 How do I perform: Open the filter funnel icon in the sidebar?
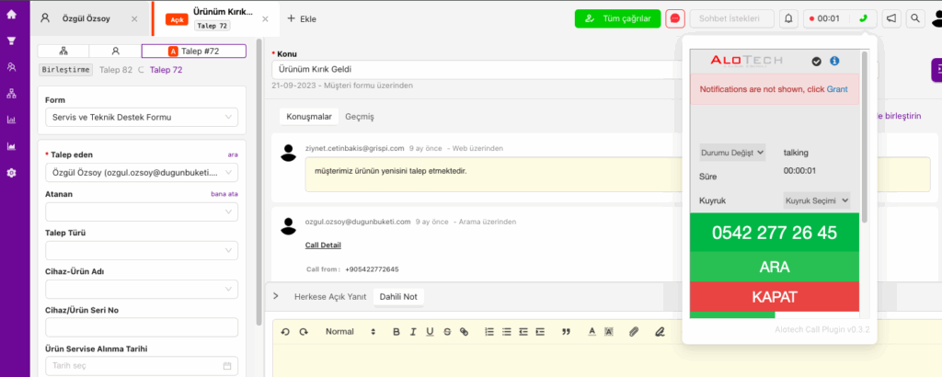(x=11, y=40)
